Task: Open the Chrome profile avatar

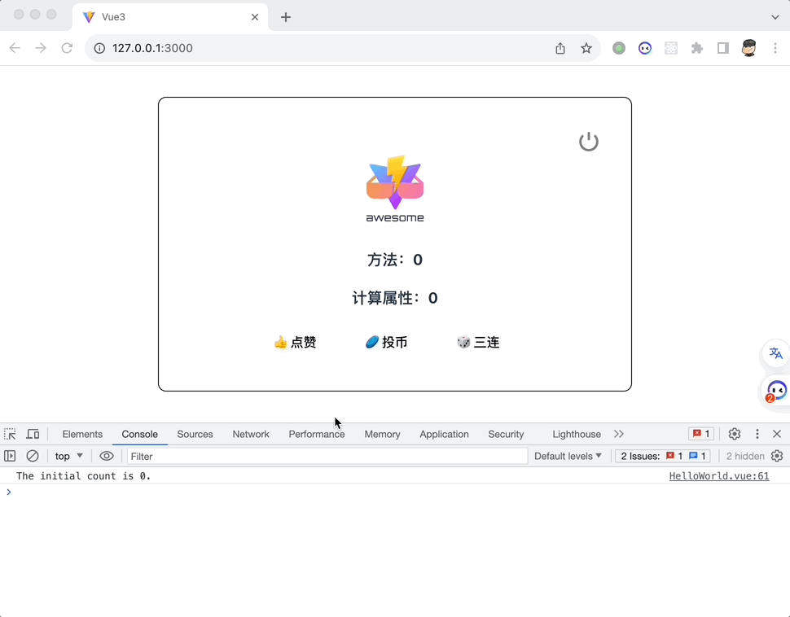Action: tap(749, 48)
